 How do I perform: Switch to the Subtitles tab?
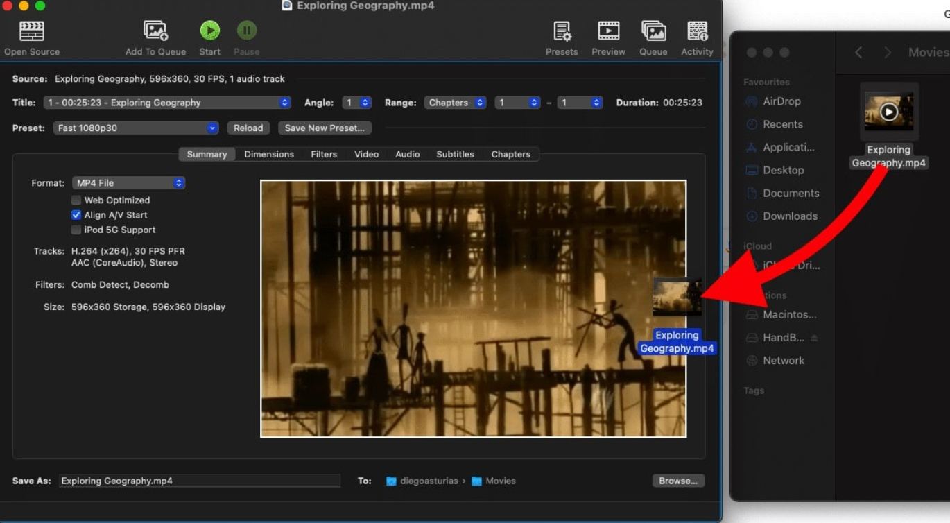(x=455, y=155)
